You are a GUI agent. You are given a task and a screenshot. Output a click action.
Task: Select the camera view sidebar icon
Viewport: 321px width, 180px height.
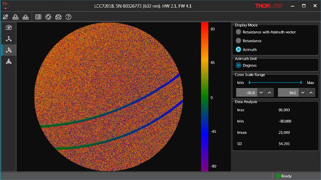point(9,27)
